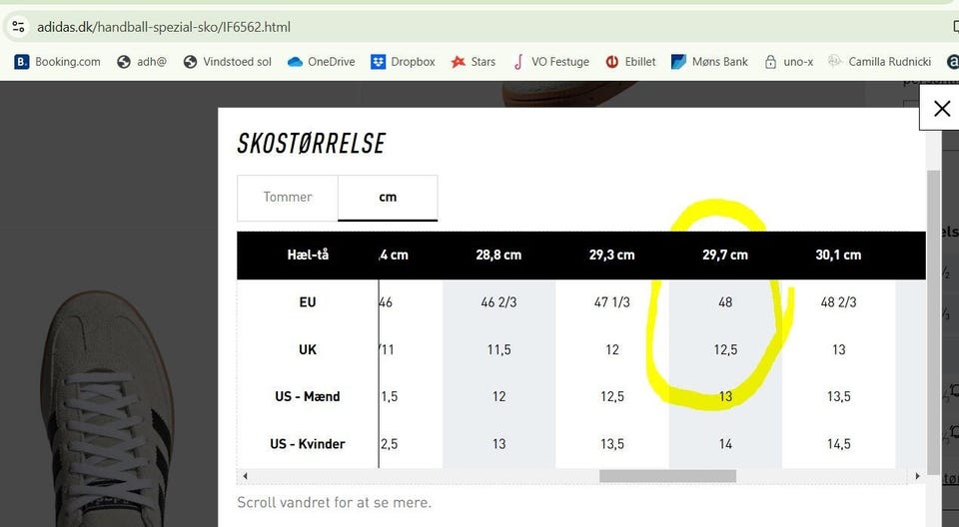
Task: Open the Booking.com bookmark
Action: [58, 62]
